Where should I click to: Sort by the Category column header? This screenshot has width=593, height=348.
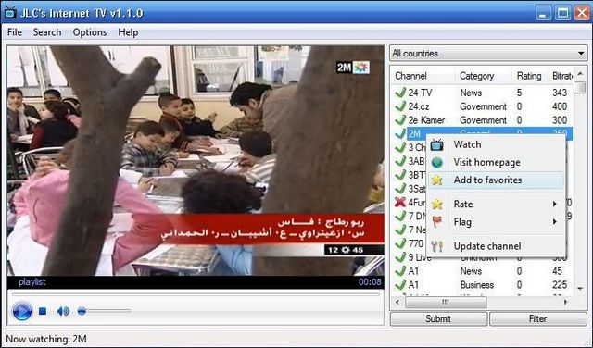[x=484, y=76]
